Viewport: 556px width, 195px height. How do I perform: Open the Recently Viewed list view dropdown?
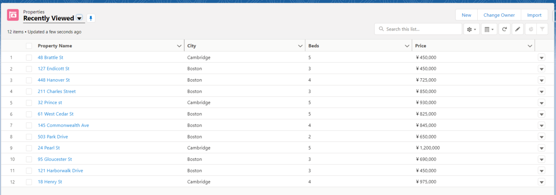(79, 18)
